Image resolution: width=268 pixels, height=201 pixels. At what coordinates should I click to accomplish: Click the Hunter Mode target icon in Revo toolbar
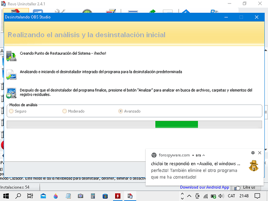point(87,11)
